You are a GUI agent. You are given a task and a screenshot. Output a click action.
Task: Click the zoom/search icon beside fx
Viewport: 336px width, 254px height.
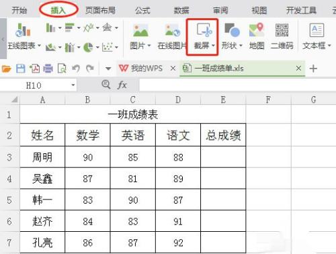[x=106, y=85]
